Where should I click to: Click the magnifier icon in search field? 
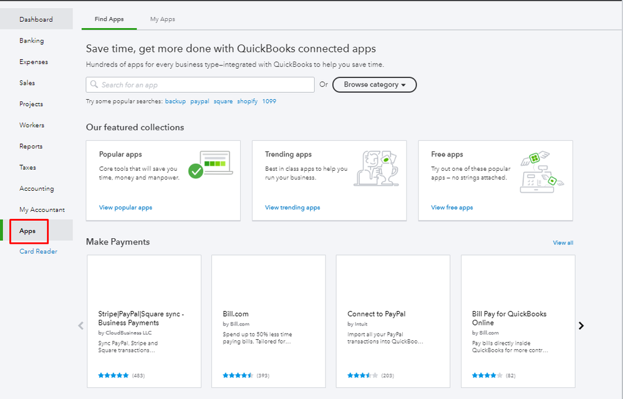(x=94, y=85)
